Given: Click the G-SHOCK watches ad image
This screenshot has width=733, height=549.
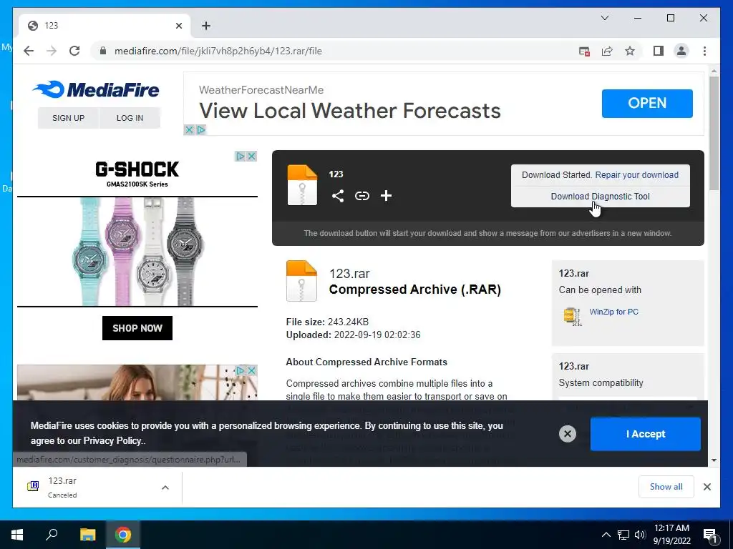Looking at the screenshot, I should (137, 252).
